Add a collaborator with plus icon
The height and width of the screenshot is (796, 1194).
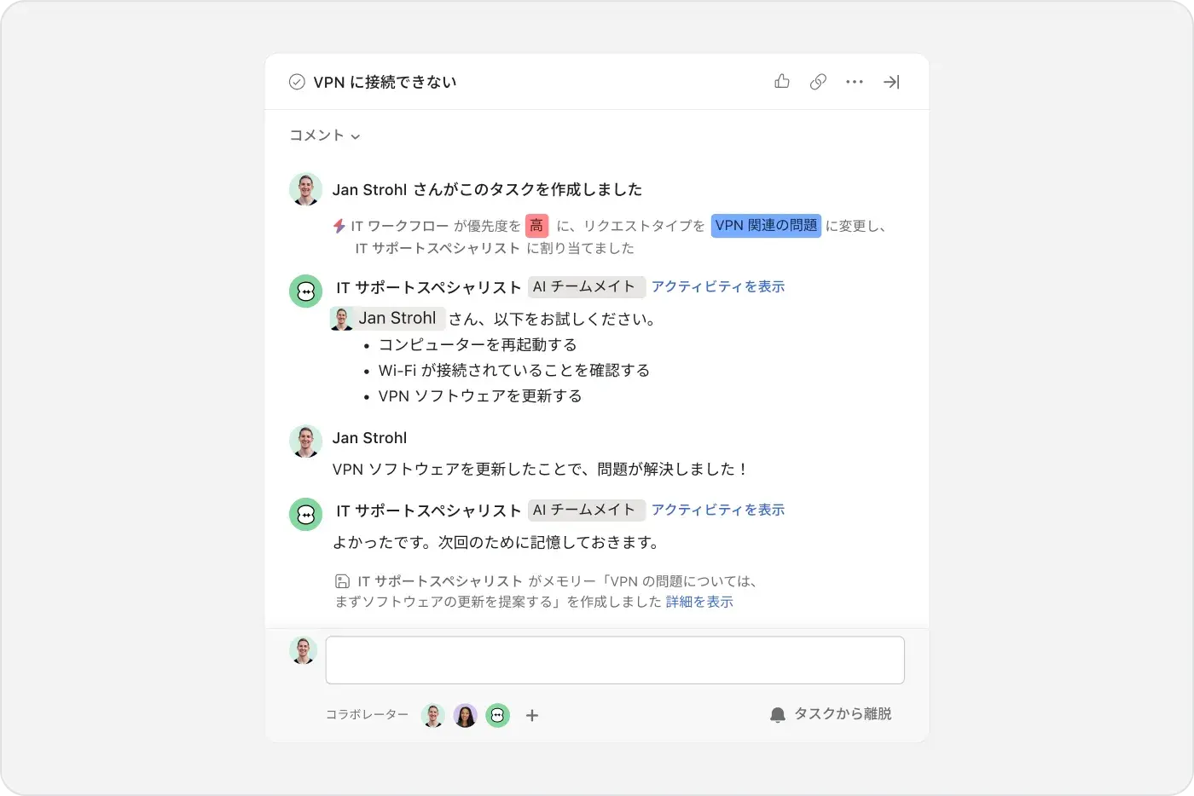coord(532,715)
